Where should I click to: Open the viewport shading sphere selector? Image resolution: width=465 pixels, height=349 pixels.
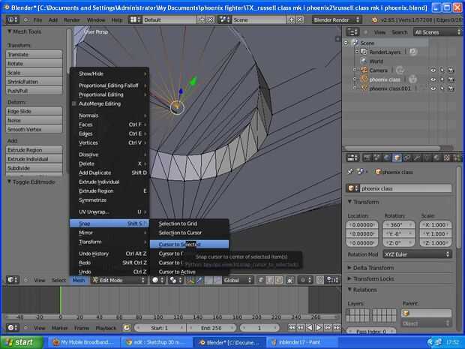(157, 280)
